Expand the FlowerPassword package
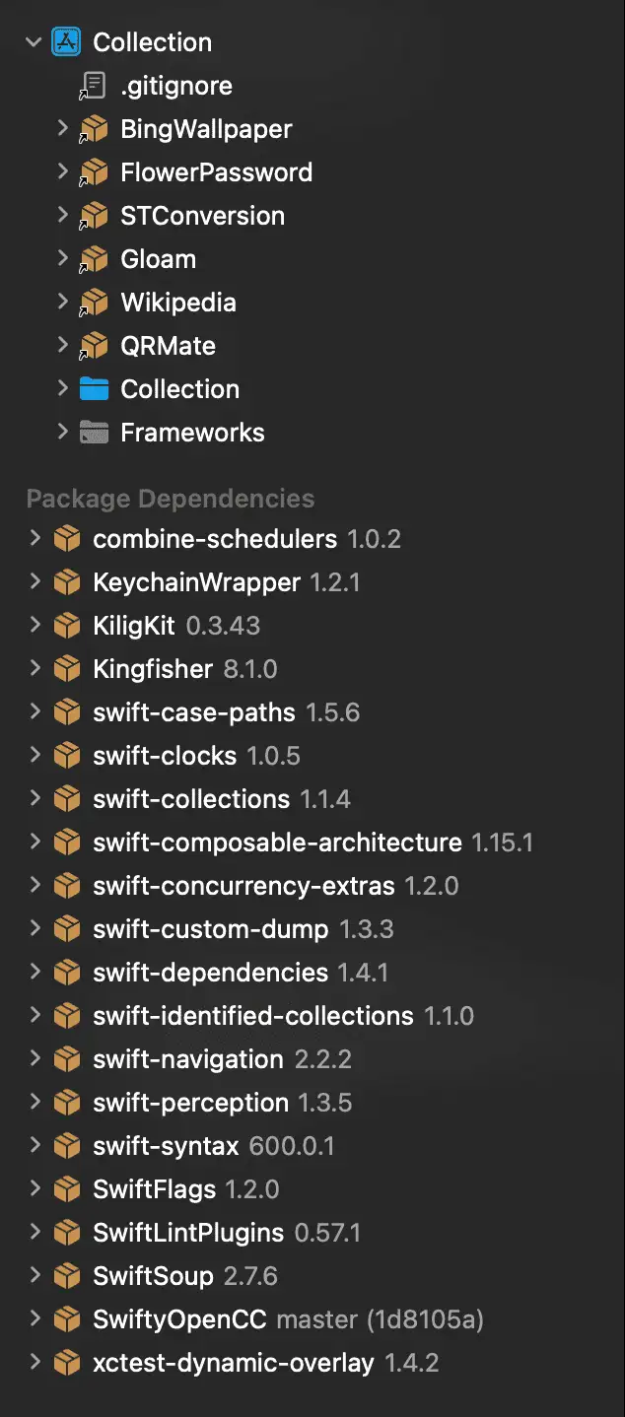The height and width of the screenshot is (1417, 625). (62, 172)
